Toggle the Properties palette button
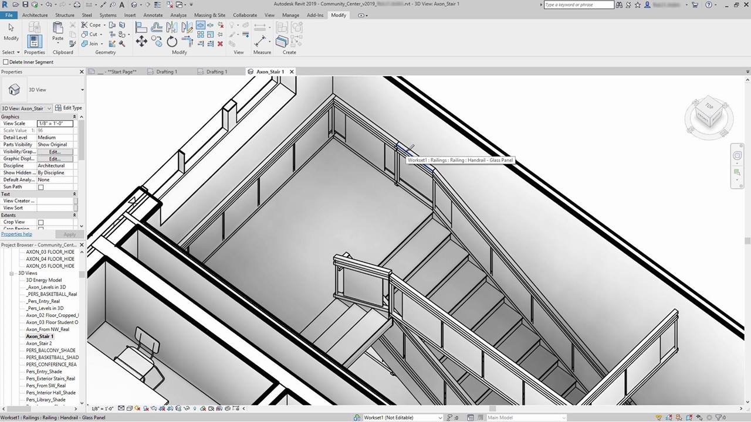751x422 pixels. (34, 41)
